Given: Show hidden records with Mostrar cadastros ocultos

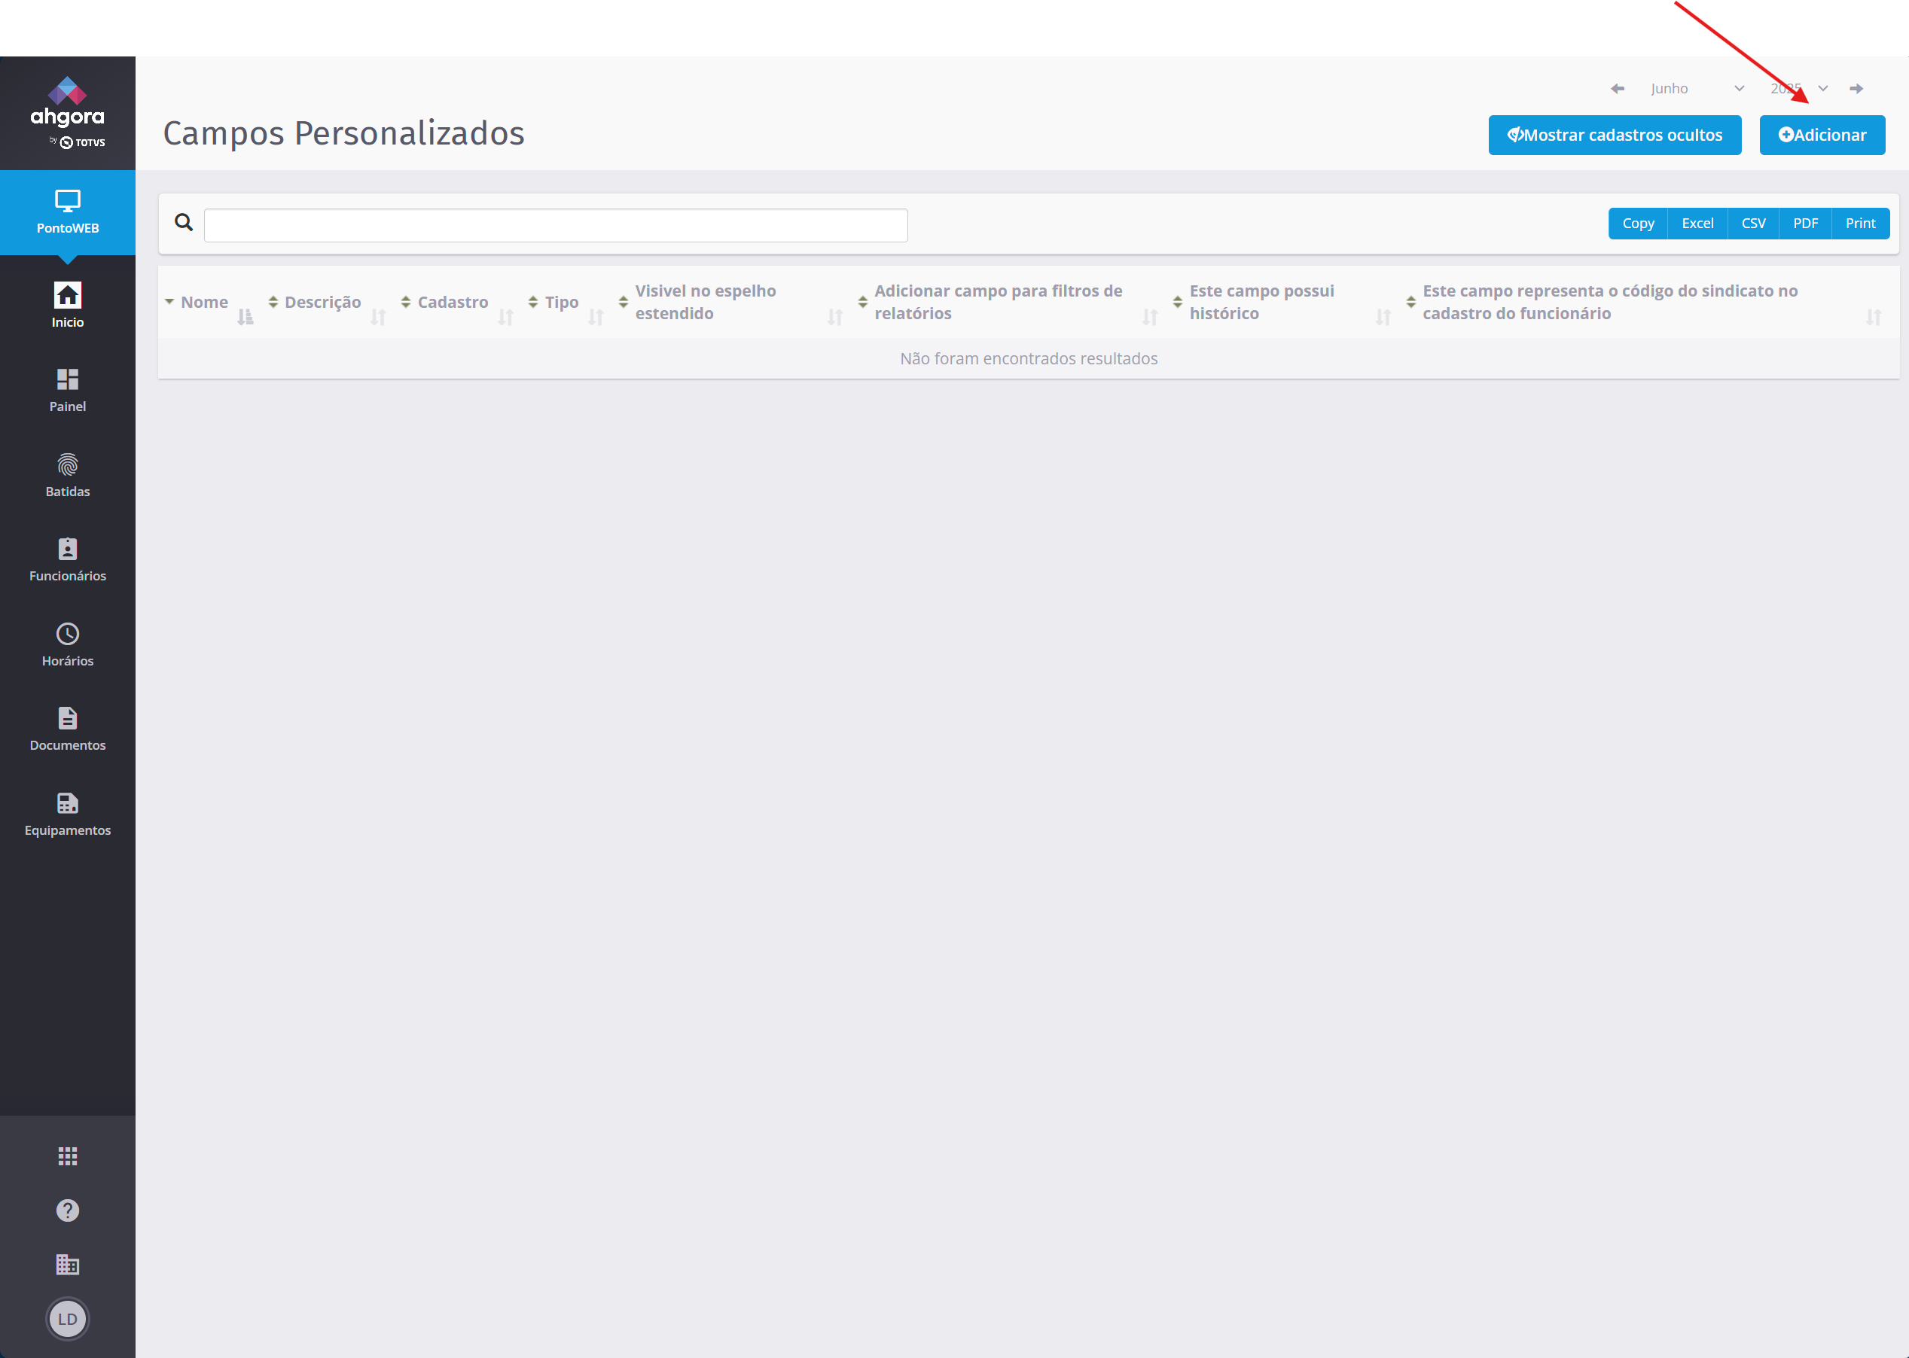Looking at the screenshot, I should (1614, 135).
